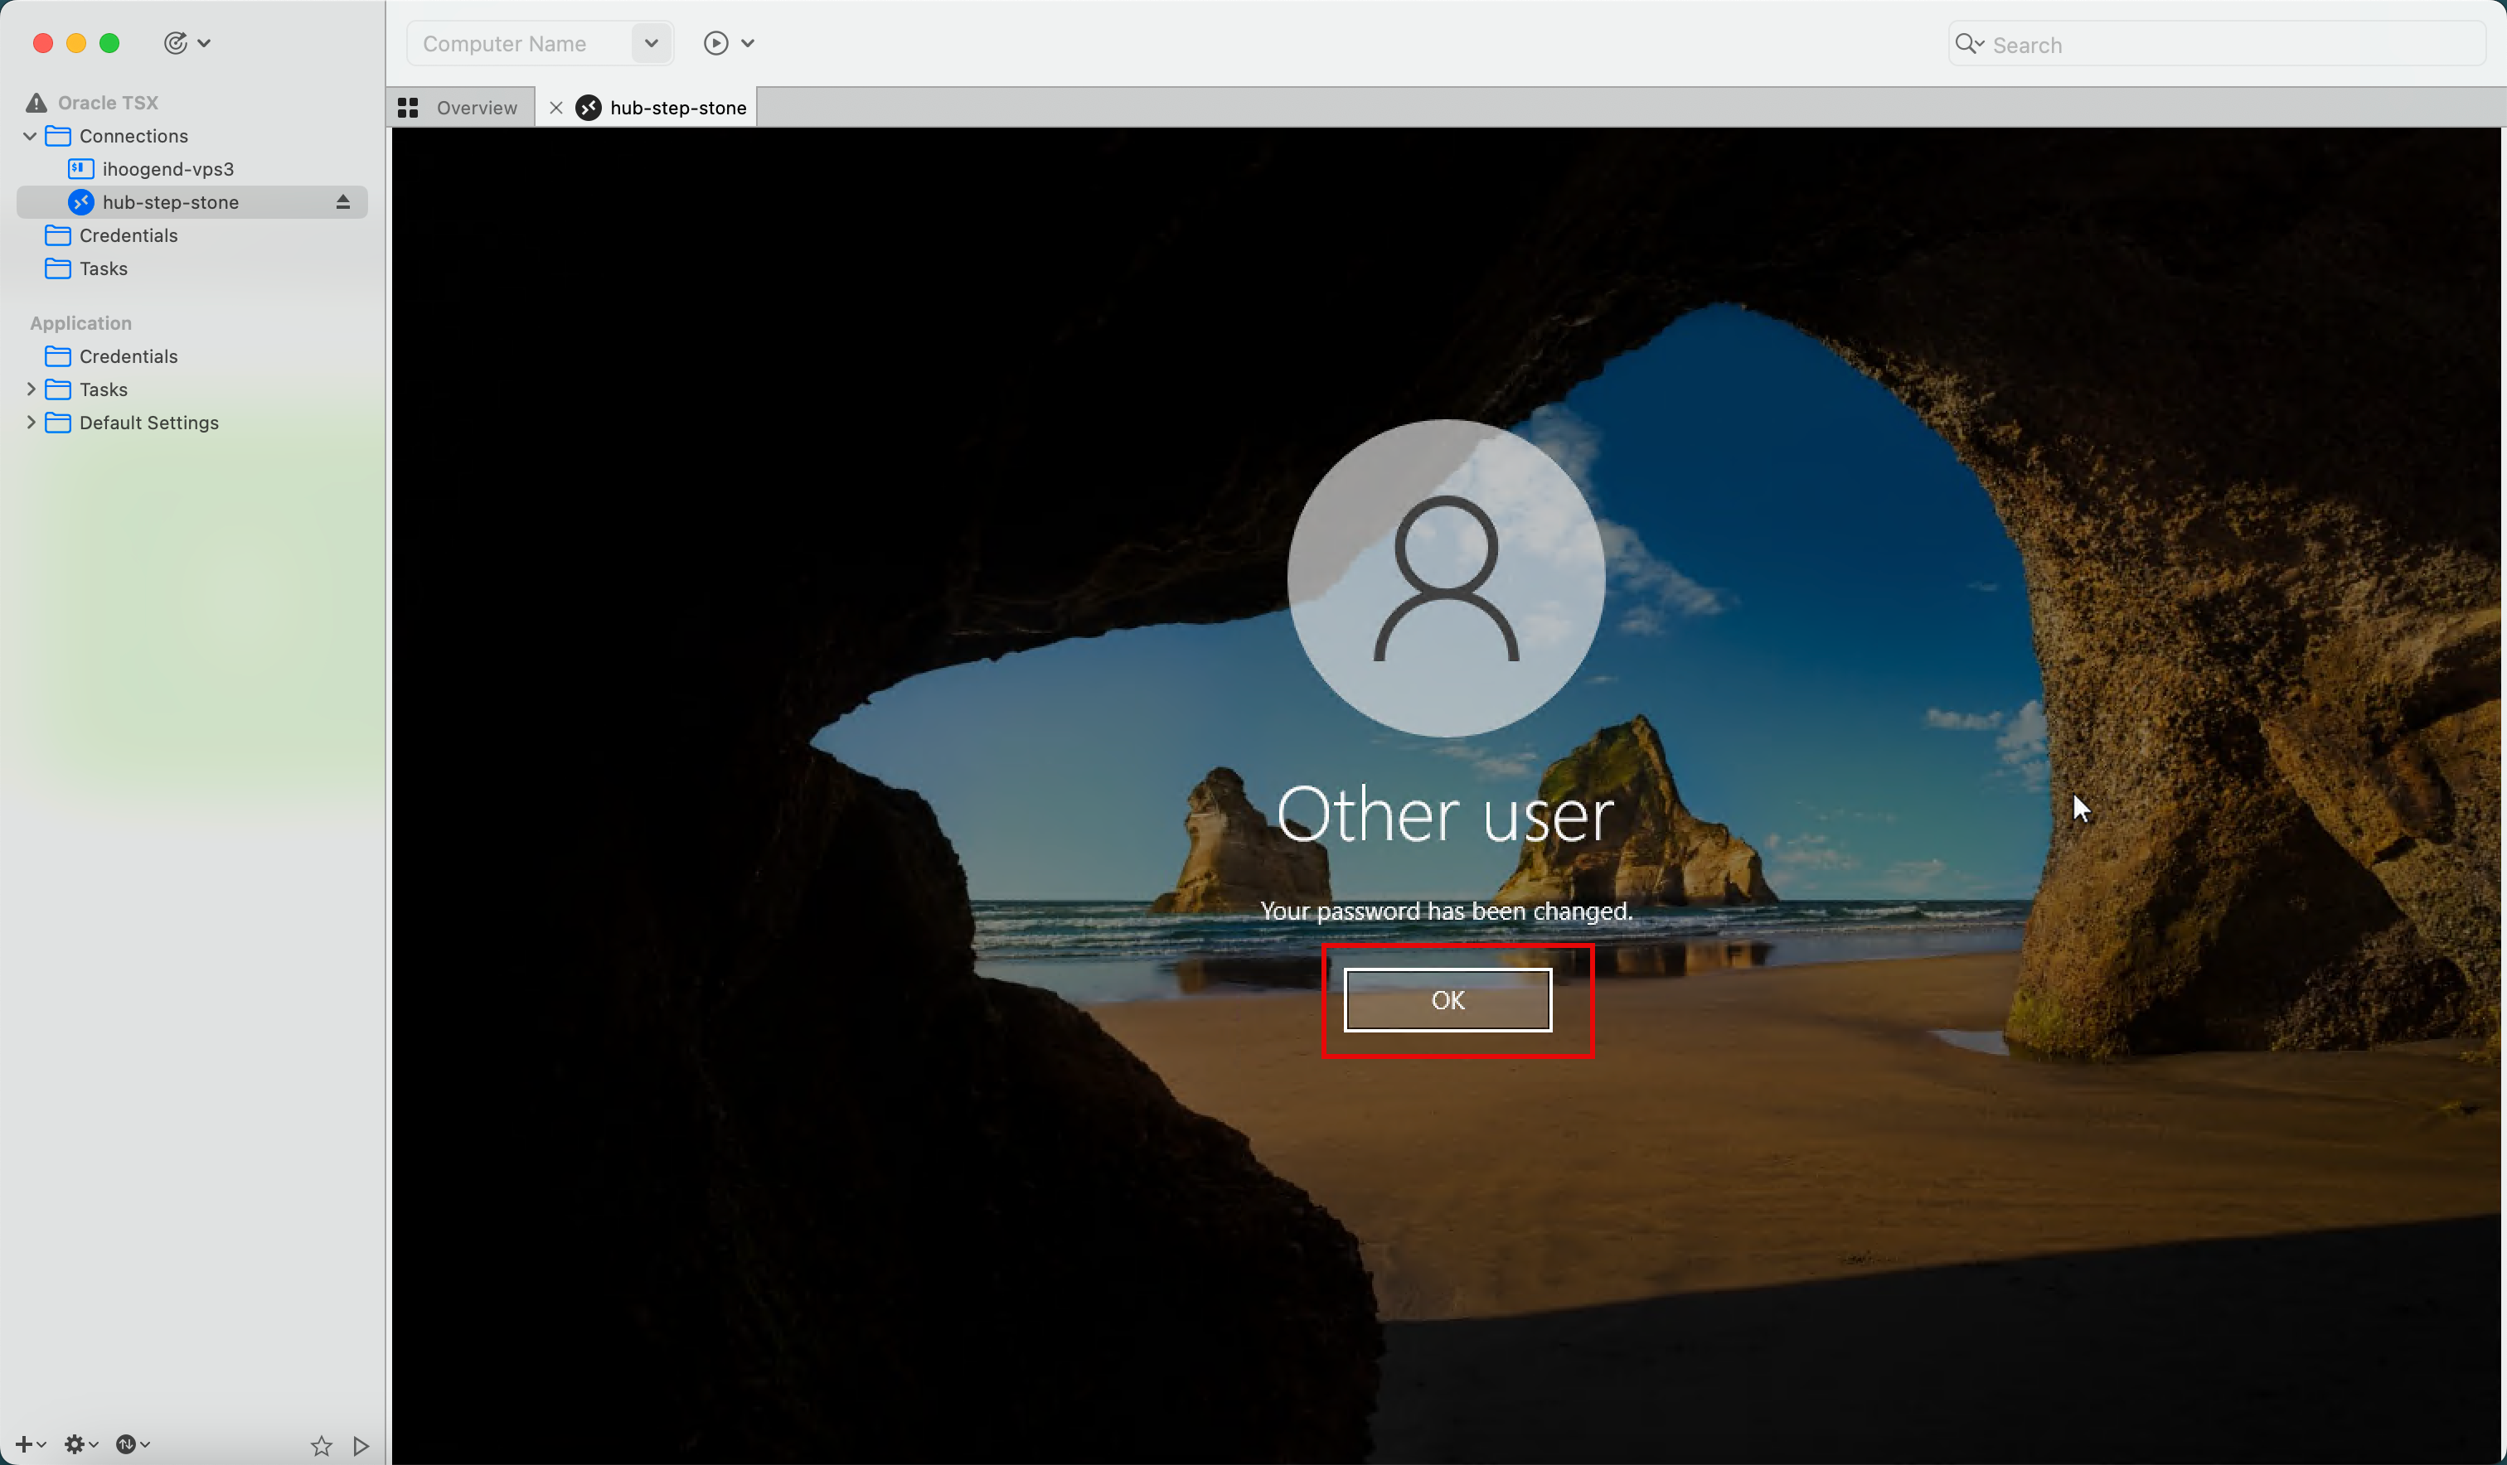
Task: Click the OK button to confirm password change
Action: tap(1447, 998)
